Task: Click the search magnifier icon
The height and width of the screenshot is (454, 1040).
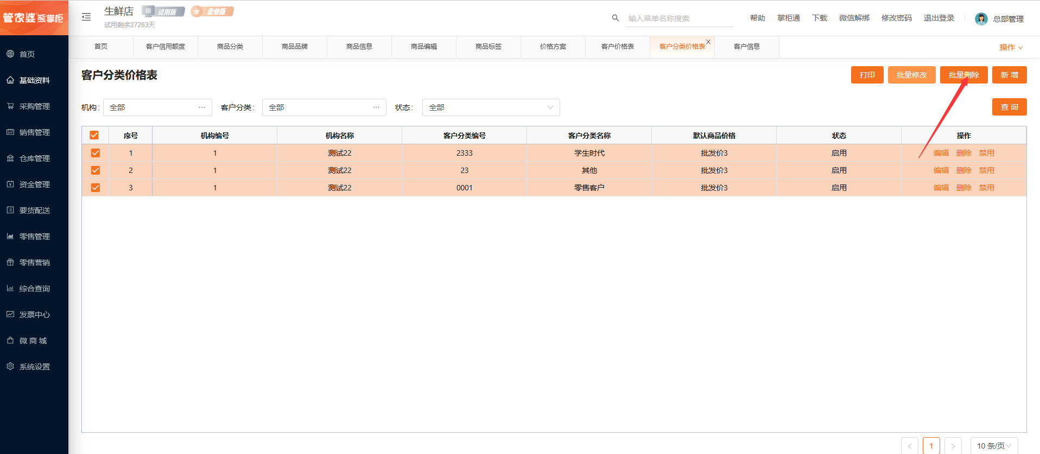Action: click(x=615, y=18)
